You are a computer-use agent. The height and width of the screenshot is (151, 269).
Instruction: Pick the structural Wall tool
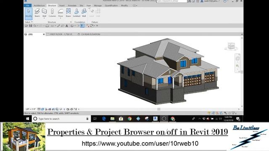pos(44,13)
